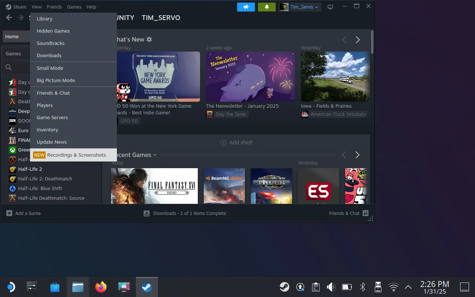The width and height of the screenshot is (475, 297).
Task: Open the Final Fantasy XVI thumbnail
Action: 154,186
